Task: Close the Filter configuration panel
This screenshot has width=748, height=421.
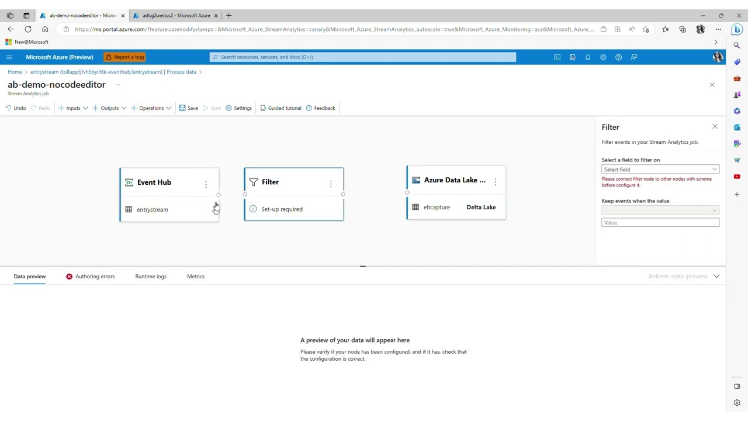Action: (715, 126)
